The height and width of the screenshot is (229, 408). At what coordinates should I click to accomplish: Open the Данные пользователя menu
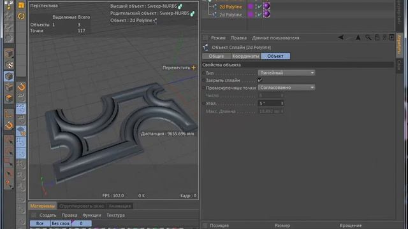coord(275,38)
